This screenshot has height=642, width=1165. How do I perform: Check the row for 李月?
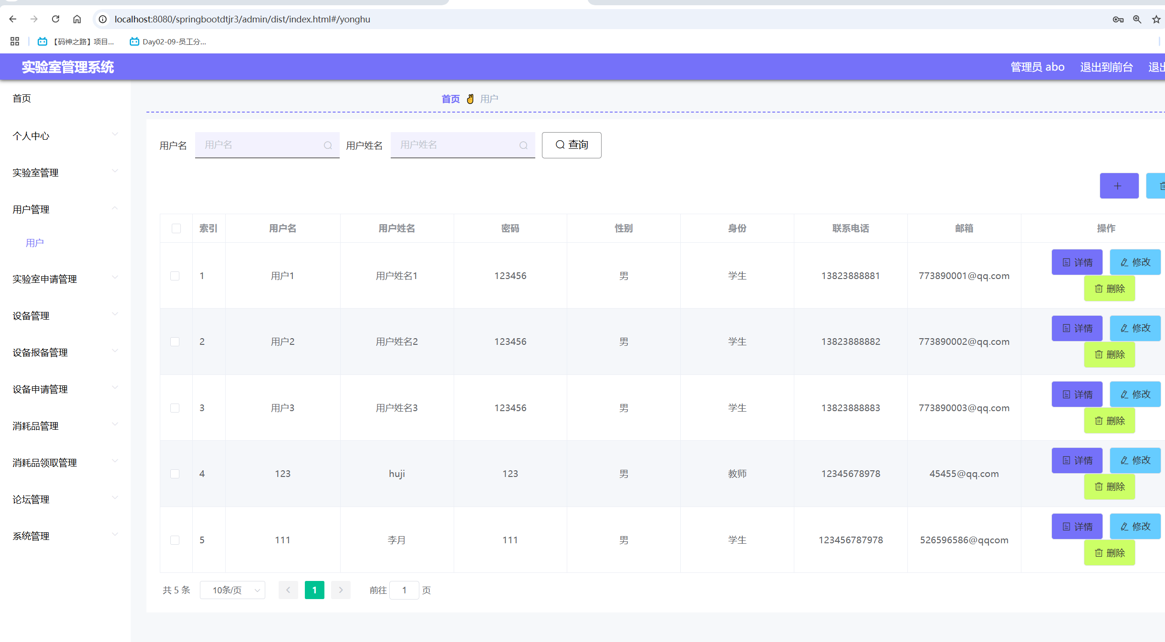[x=175, y=540]
